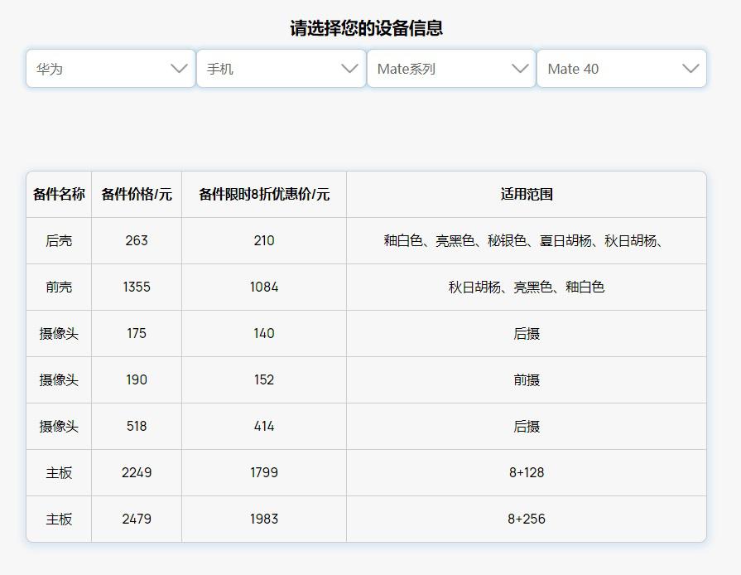Select the 8+256 motherboard spec cell
This screenshot has width=741, height=575.
point(527,519)
